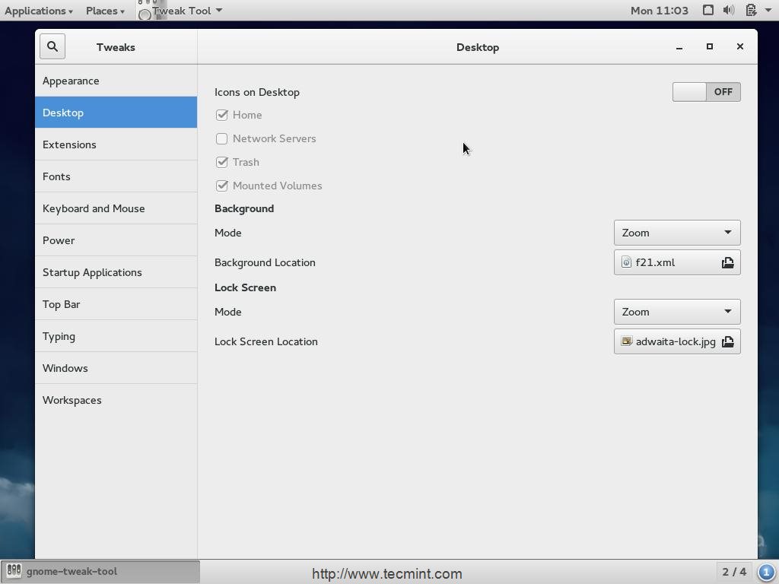Click the Icons on Desktop label
The height and width of the screenshot is (584, 779).
click(257, 92)
